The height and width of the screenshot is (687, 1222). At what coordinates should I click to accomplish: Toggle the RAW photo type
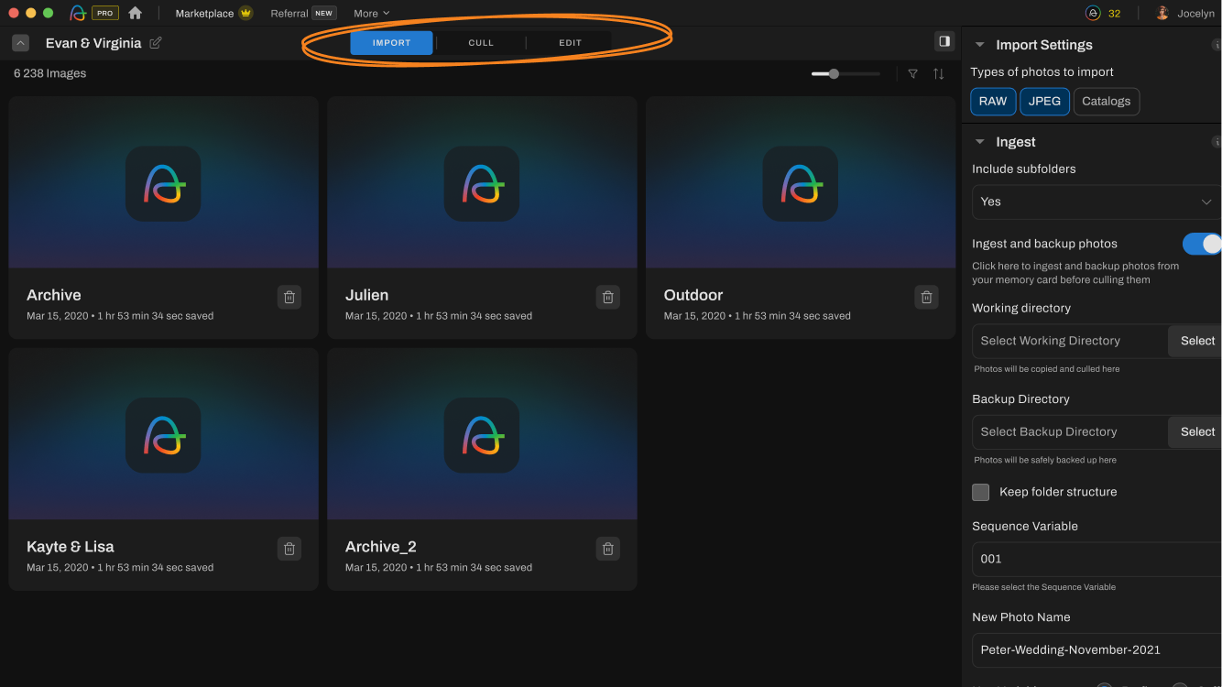(x=993, y=102)
